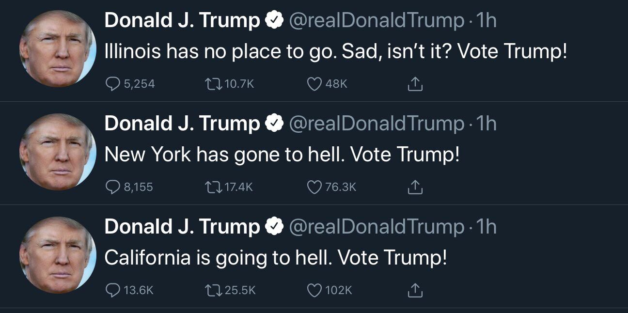
Task: Open profile picture on Illinois tweet
Action: click(57, 48)
